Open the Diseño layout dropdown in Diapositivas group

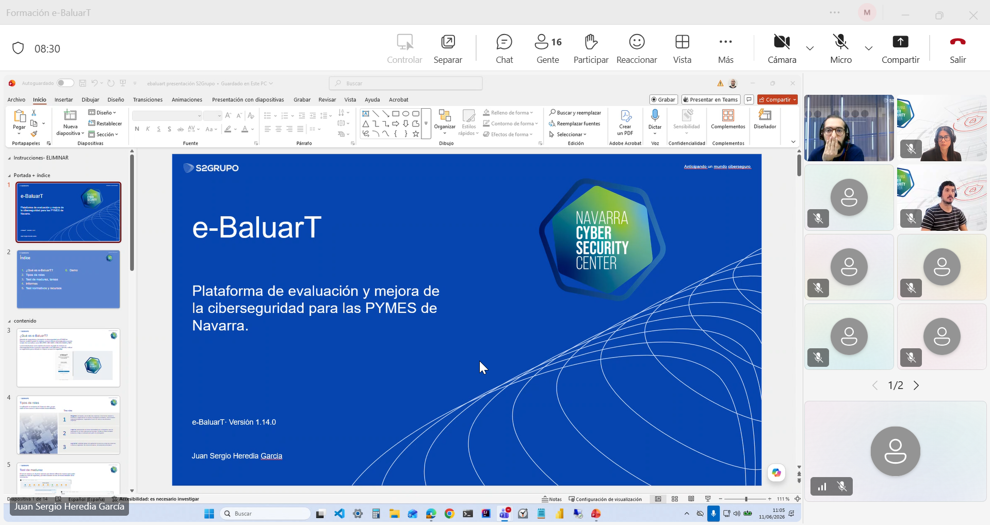[x=102, y=112]
